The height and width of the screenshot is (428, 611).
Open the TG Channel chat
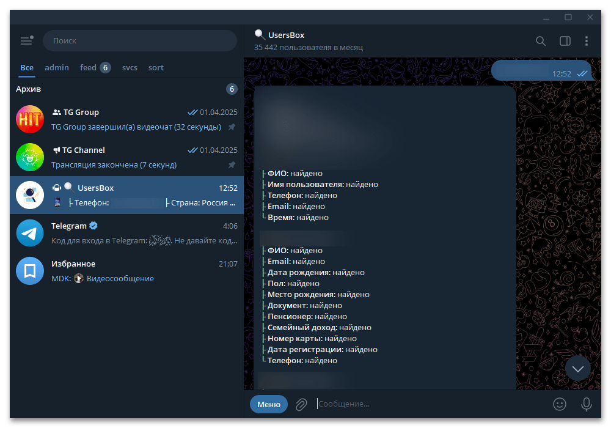pos(126,157)
